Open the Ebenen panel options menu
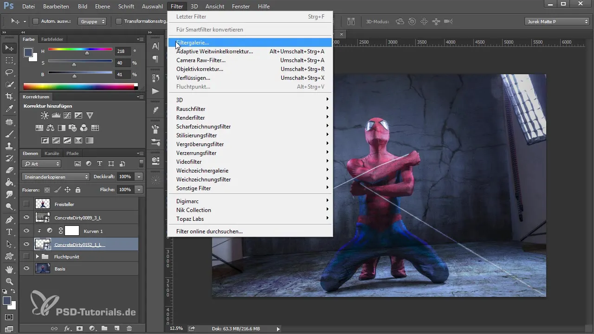The width and height of the screenshot is (594, 334). pos(140,153)
